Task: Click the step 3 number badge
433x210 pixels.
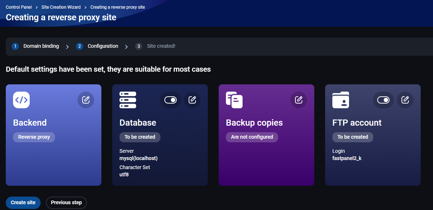Action: coord(139,46)
